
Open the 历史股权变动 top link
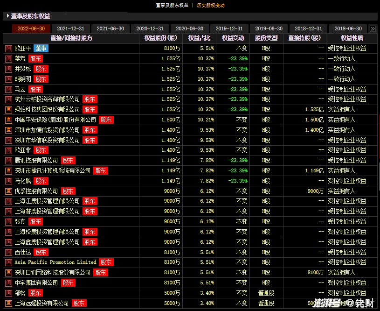point(211,5)
